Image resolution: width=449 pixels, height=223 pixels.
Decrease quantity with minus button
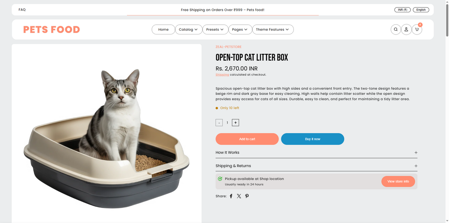[219, 123]
